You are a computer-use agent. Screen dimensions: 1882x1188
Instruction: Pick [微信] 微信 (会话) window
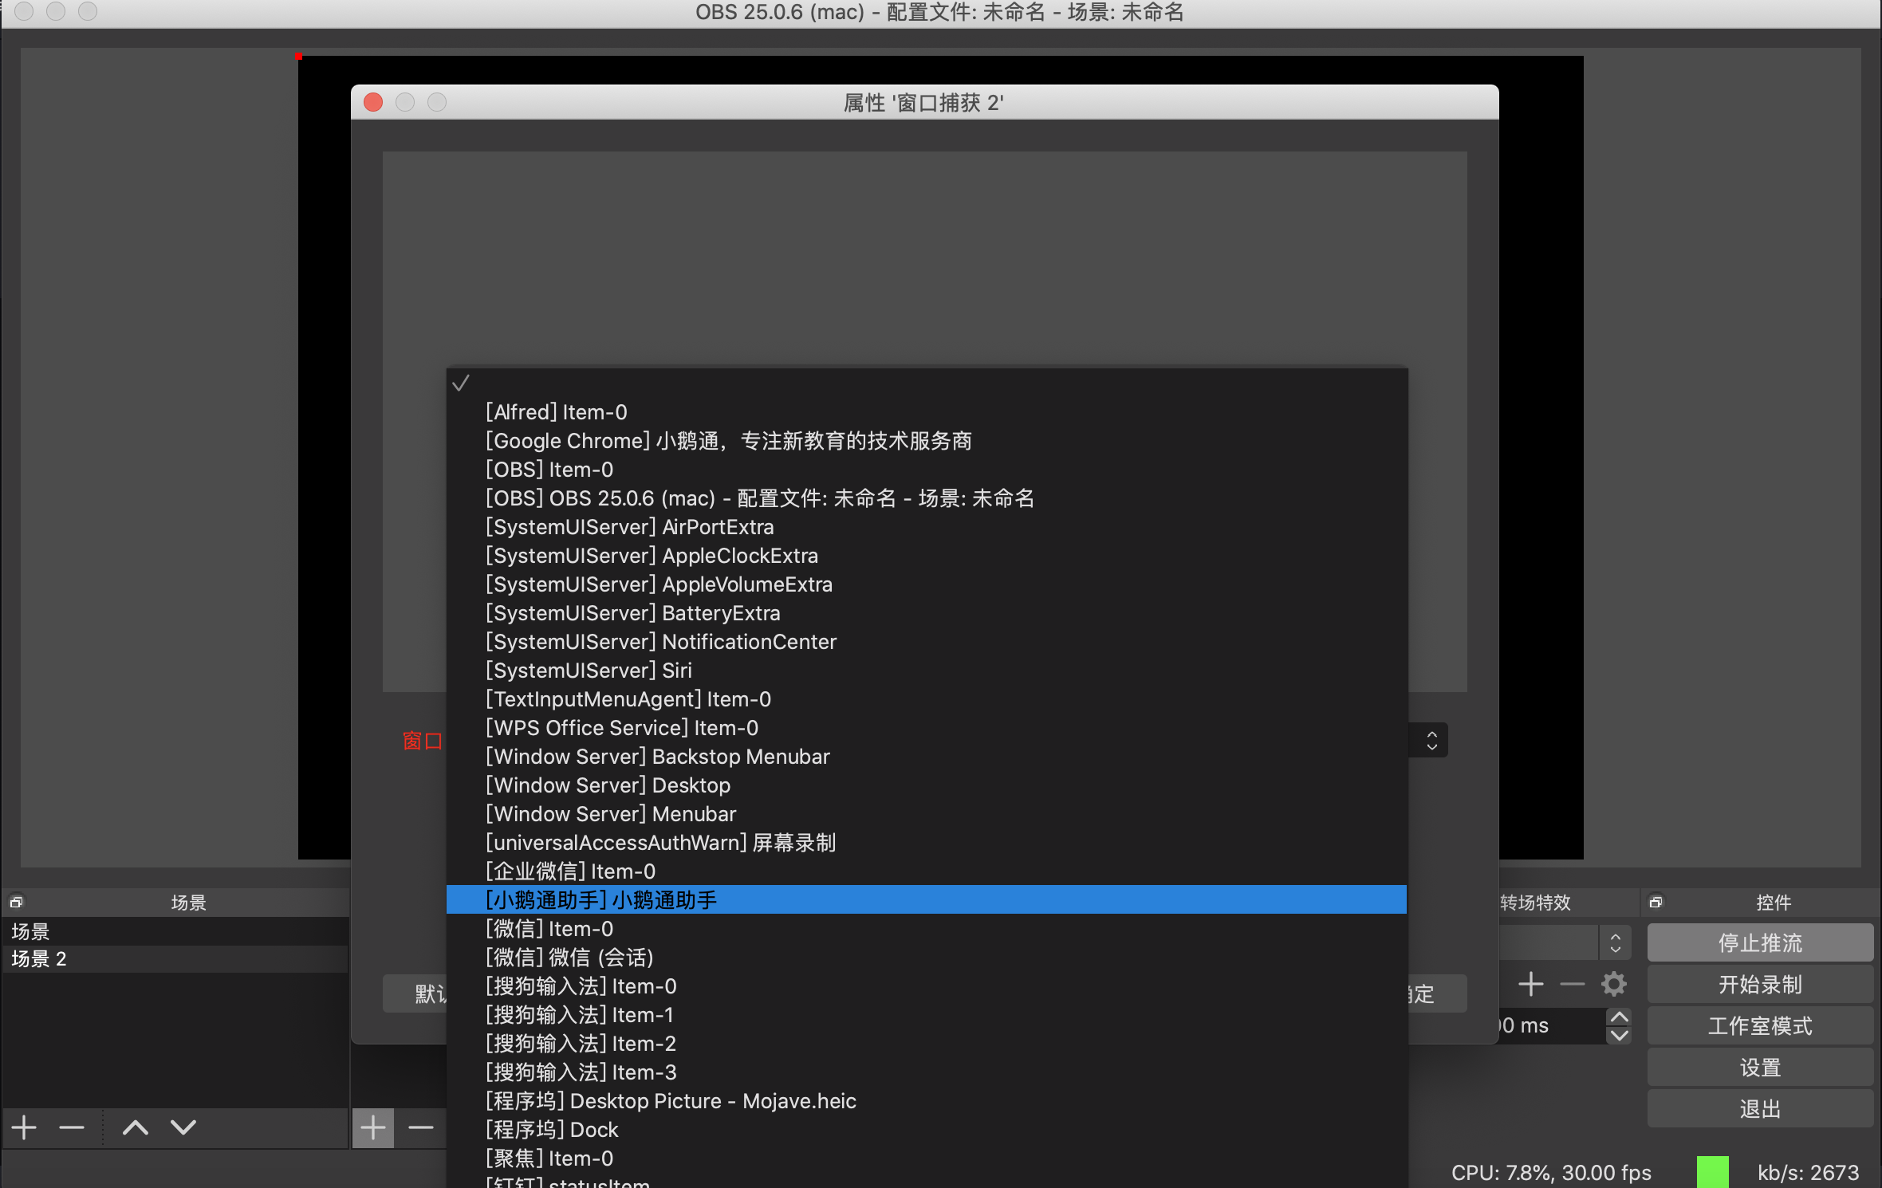927,958
